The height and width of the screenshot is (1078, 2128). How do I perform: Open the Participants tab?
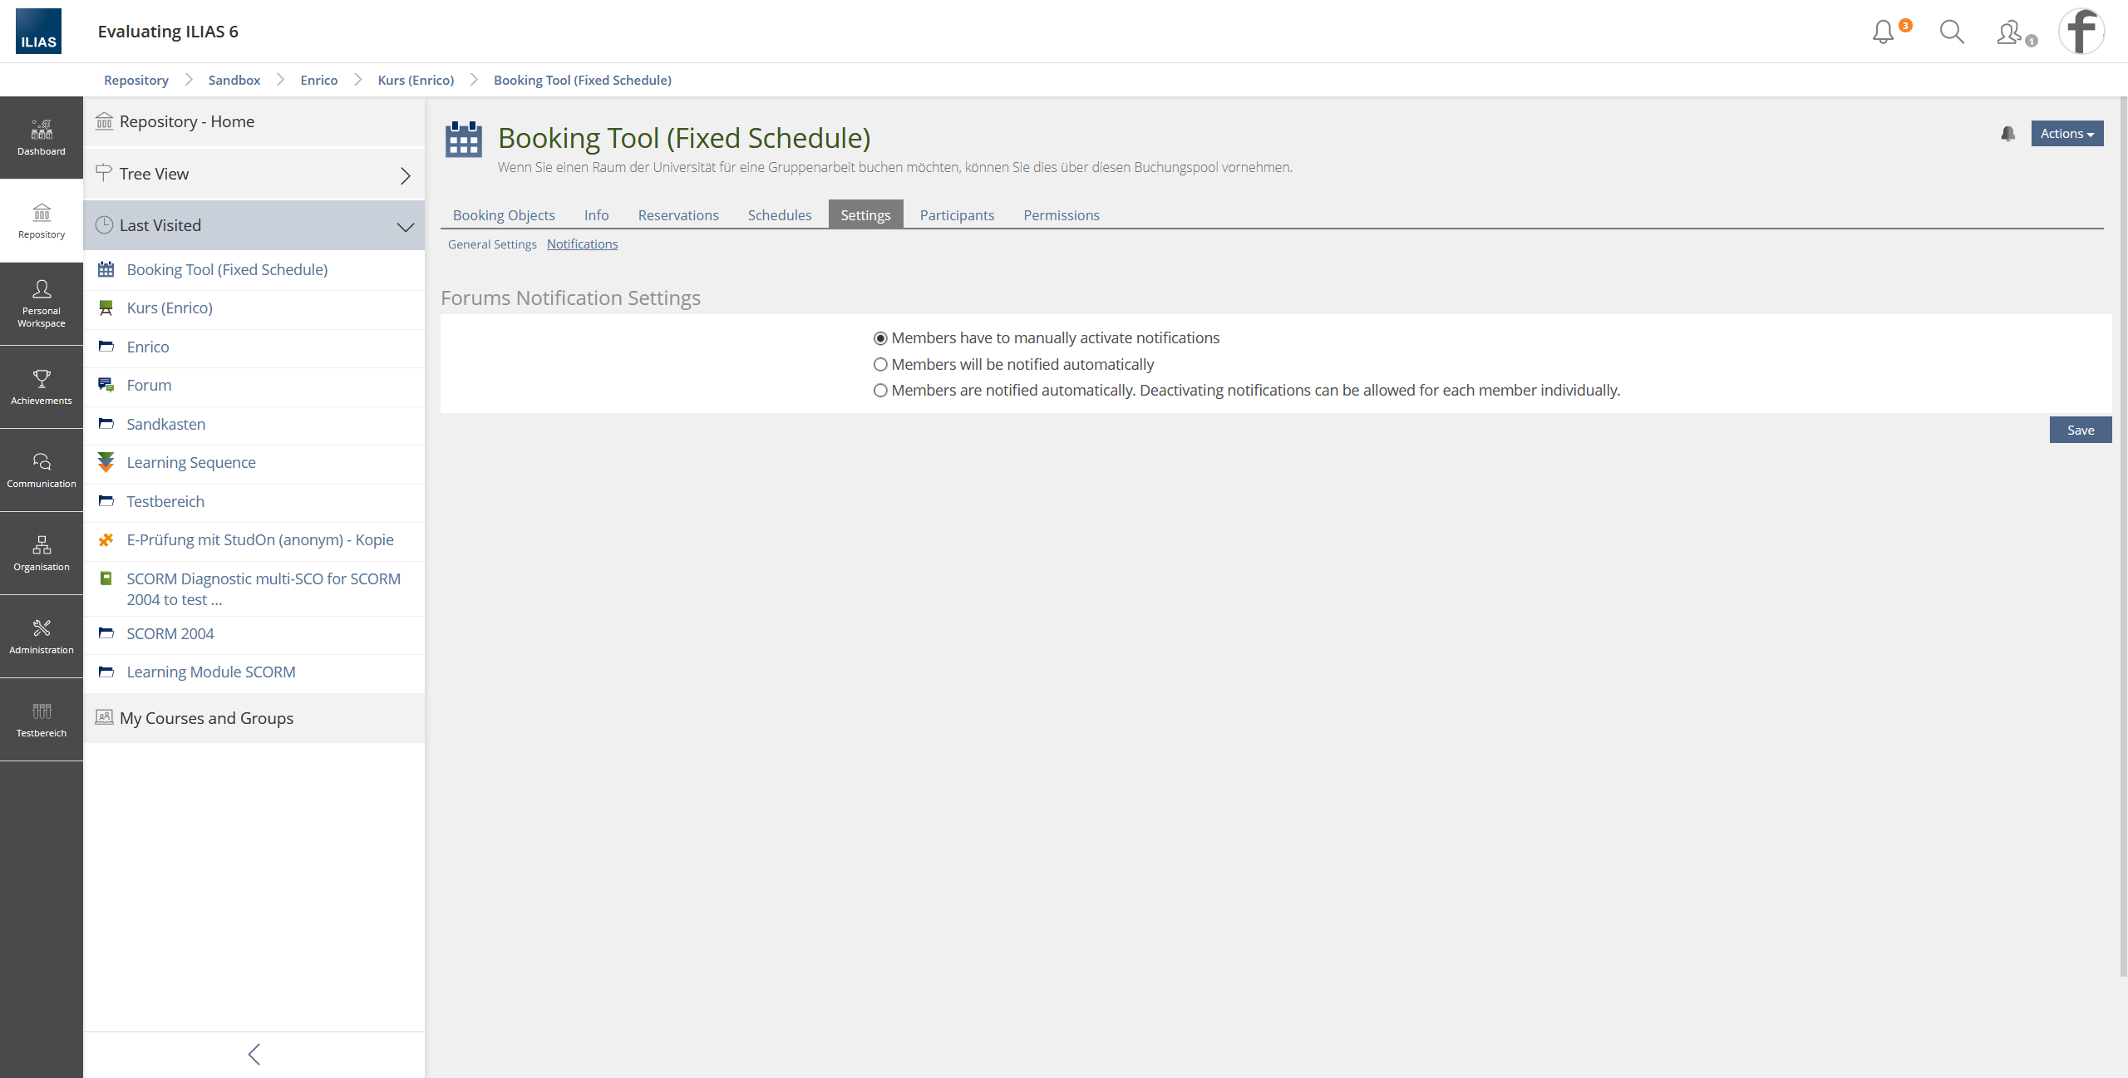tap(956, 215)
